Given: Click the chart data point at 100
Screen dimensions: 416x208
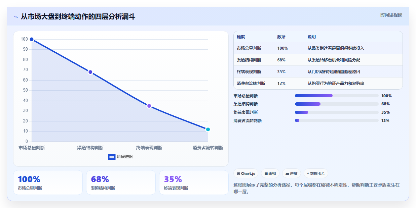Looking at the screenshot, I should tap(32, 39).
